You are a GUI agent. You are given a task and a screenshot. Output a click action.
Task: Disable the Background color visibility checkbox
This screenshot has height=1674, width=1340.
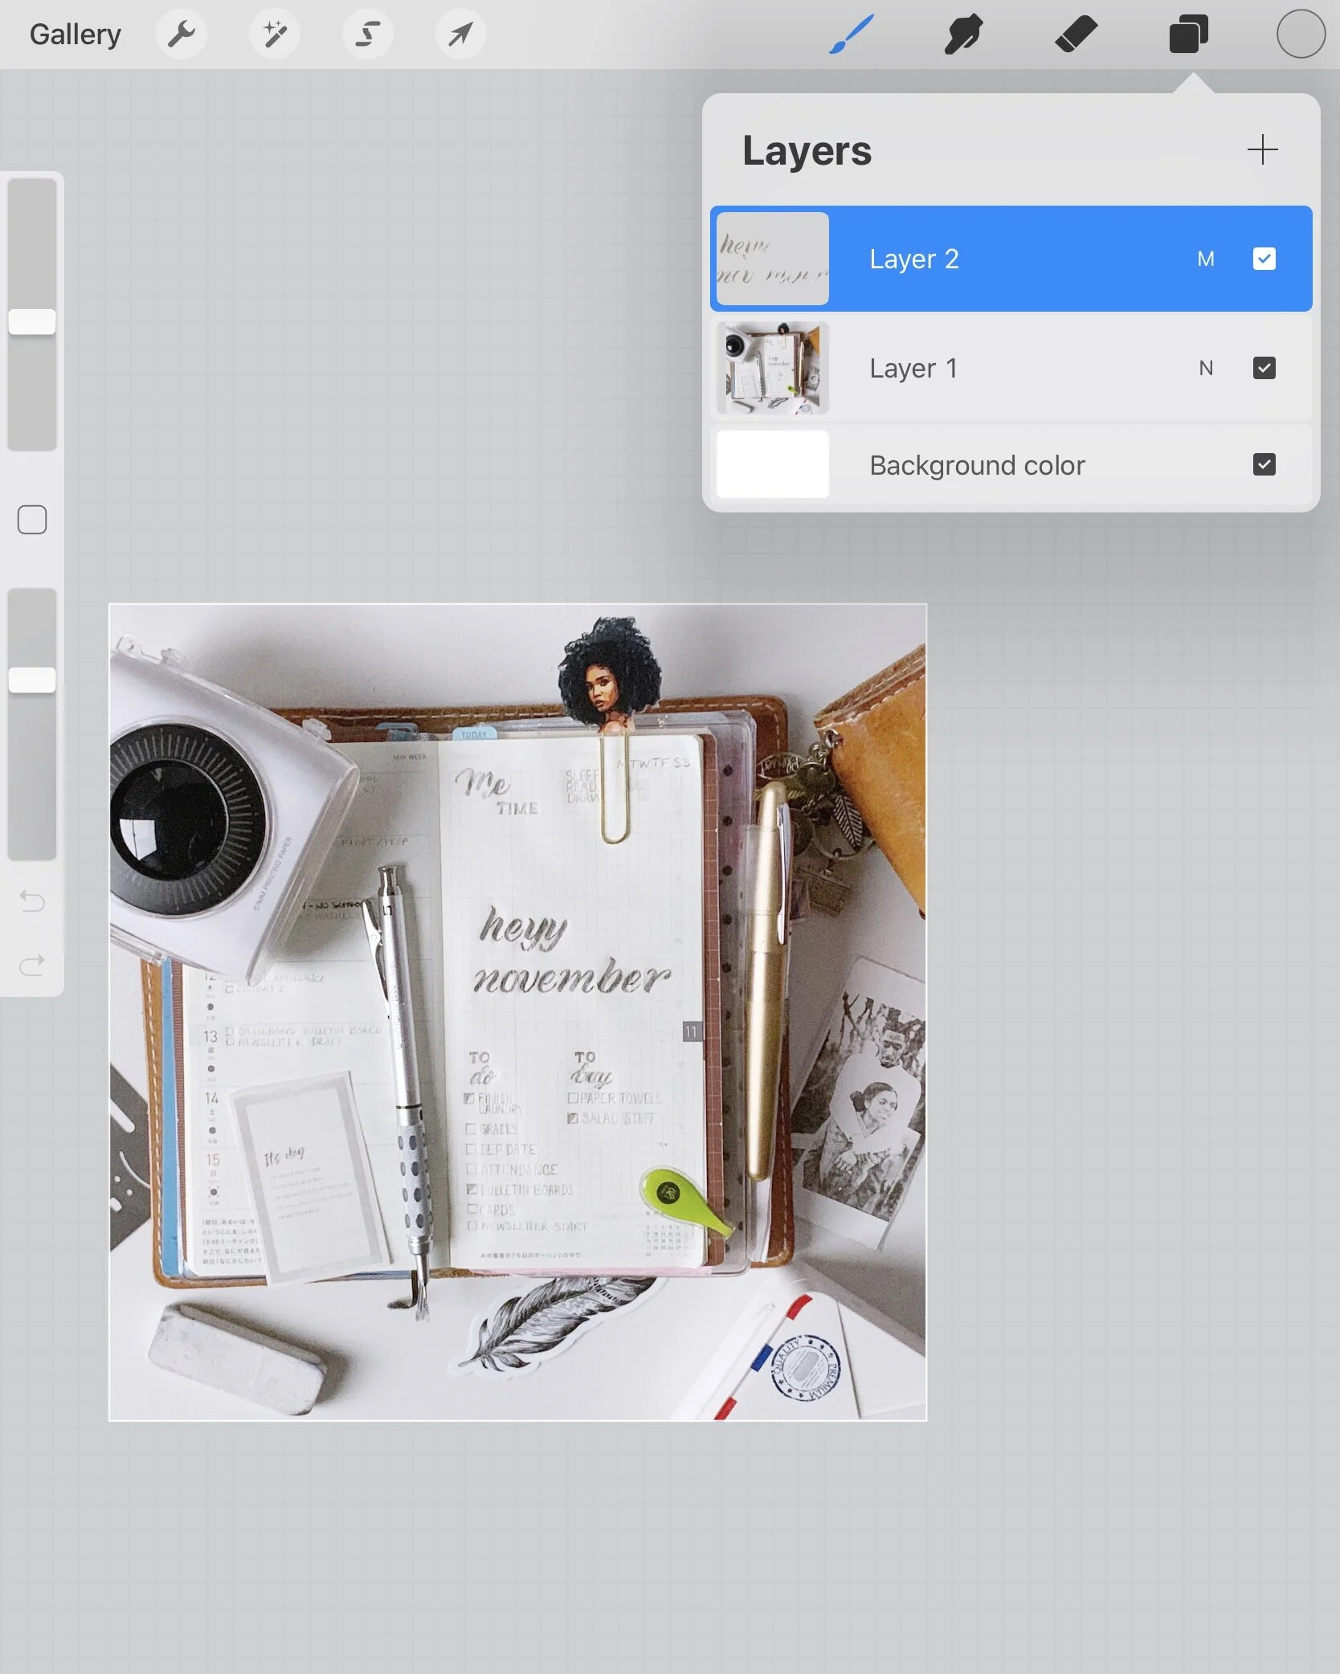(1264, 464)
